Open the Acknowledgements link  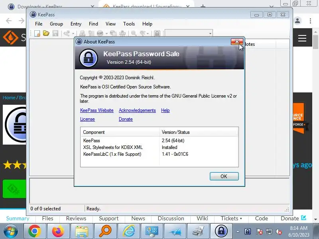(x=137, y=110)
